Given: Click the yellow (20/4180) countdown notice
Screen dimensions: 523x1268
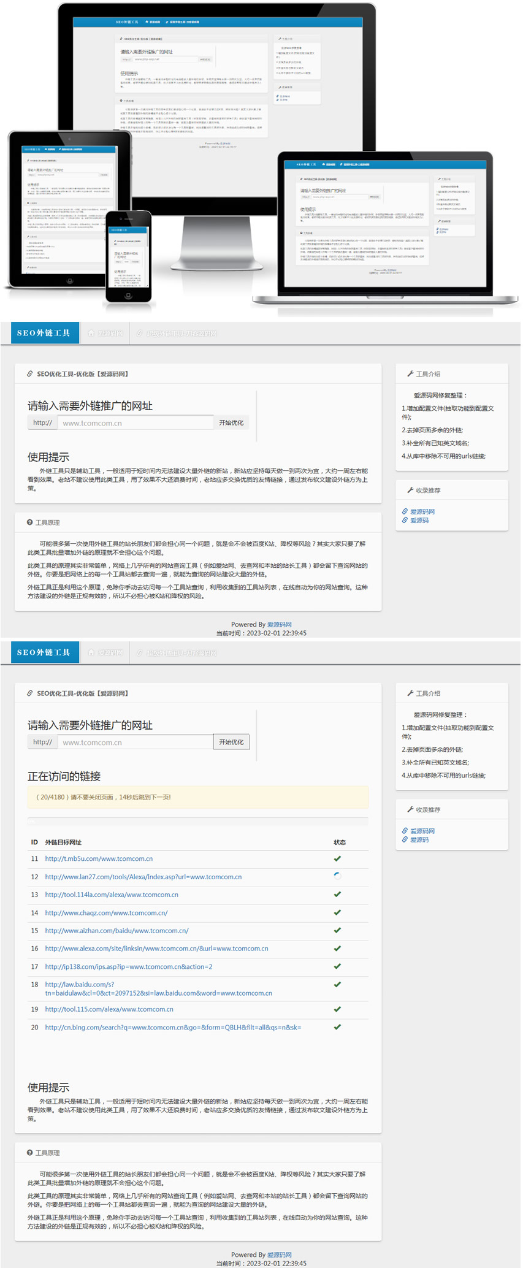Looking at the screenshot, I should [x=197, y=797].
